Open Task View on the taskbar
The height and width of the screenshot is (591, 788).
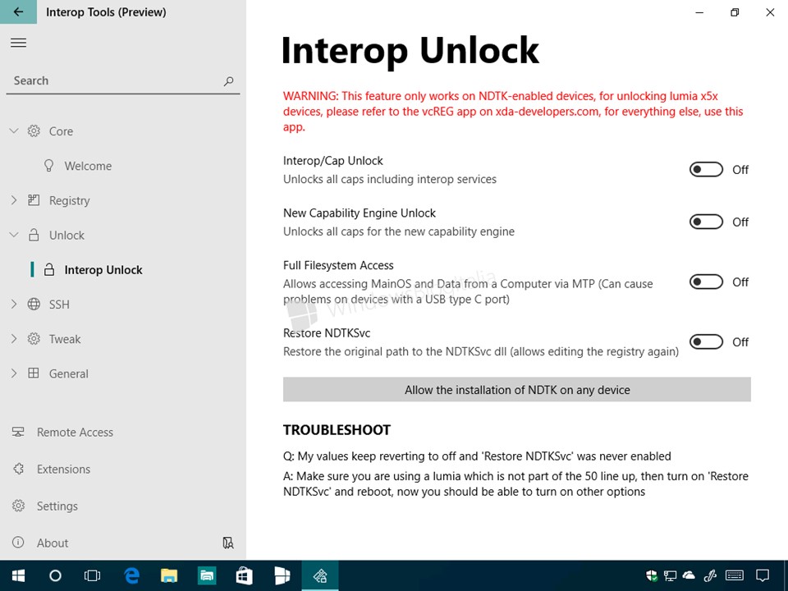coord(93,575)
